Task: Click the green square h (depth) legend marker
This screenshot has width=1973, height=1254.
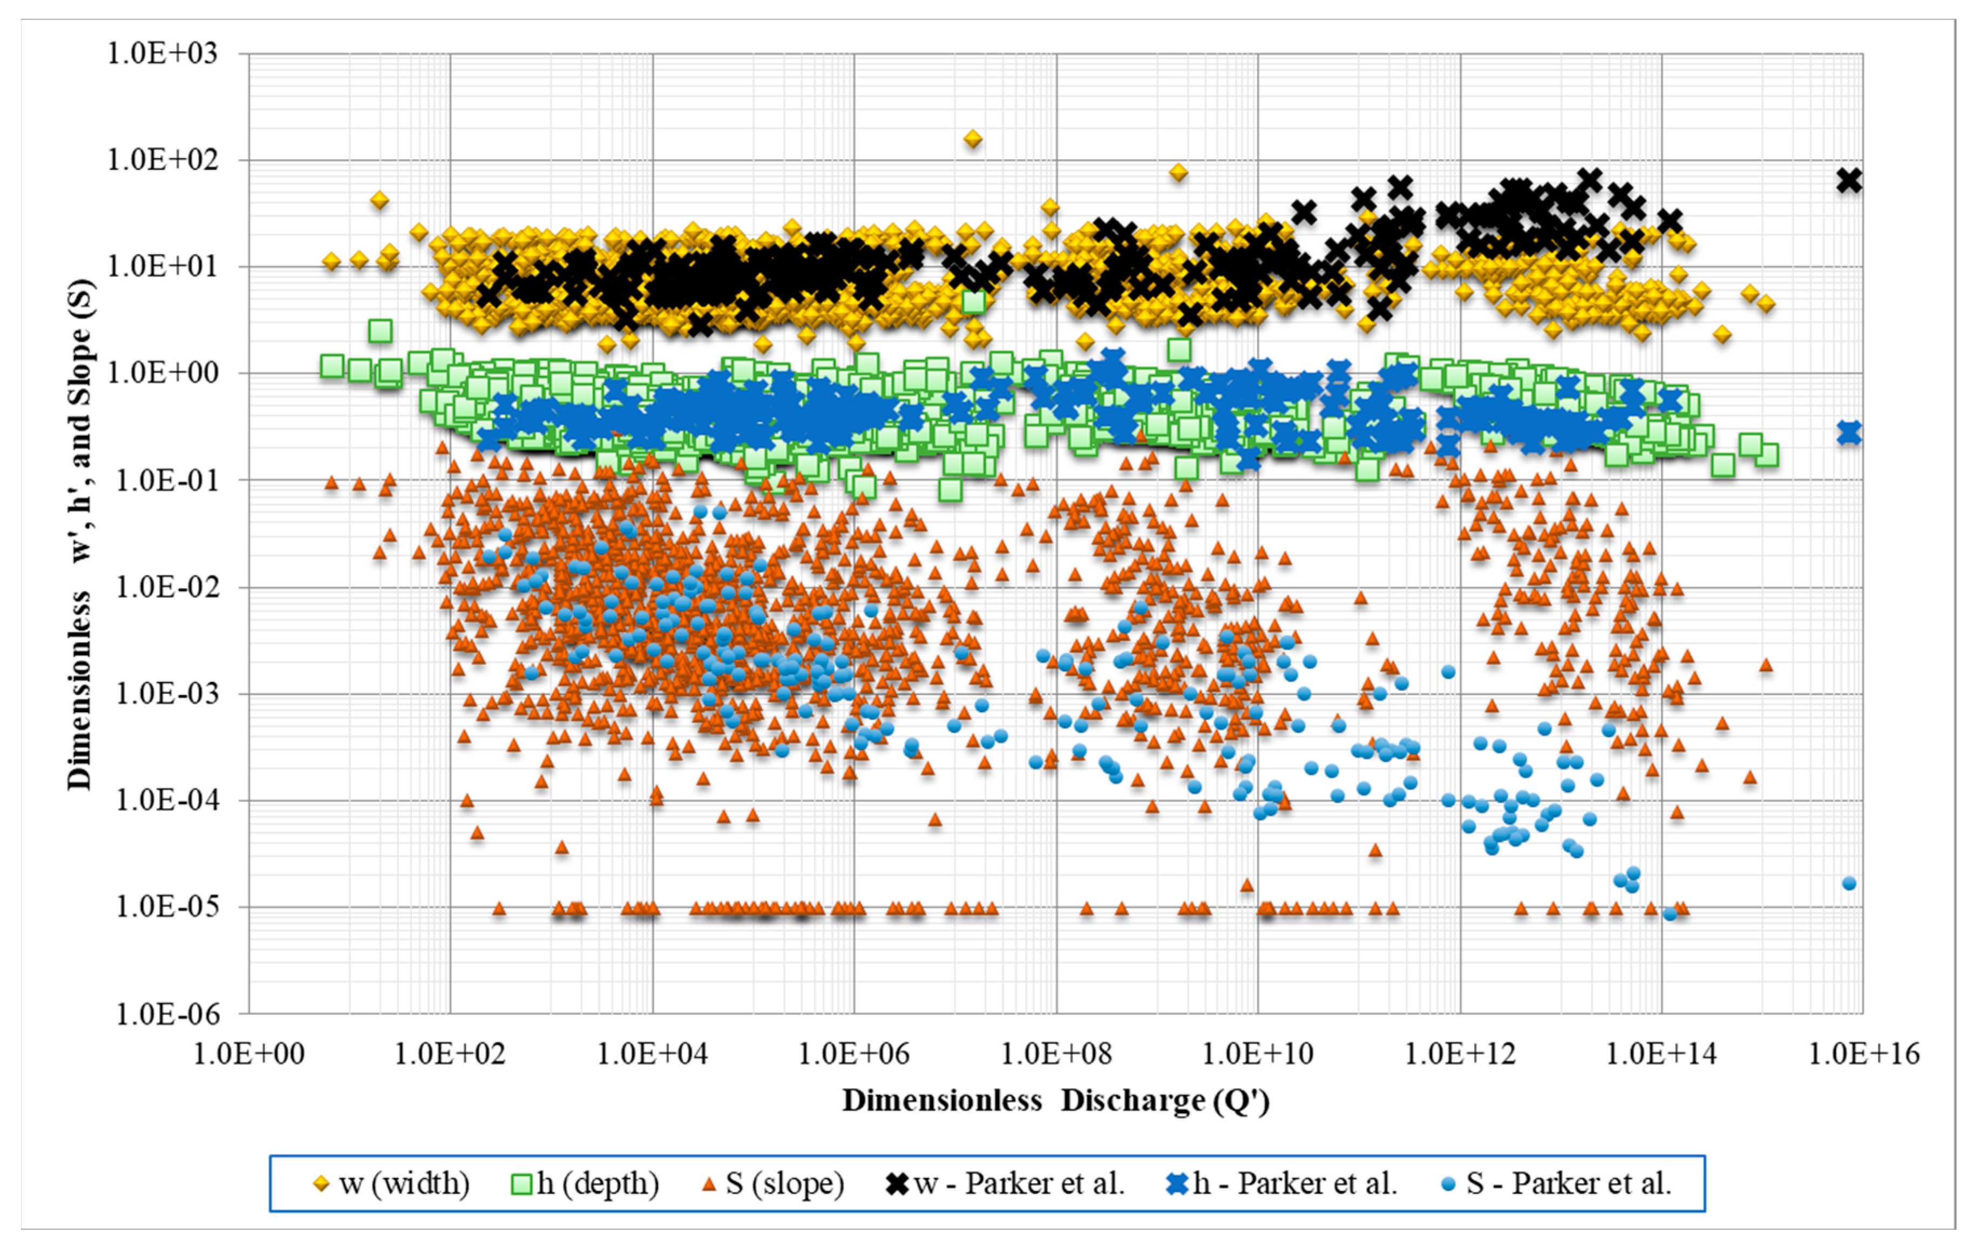Action: click(522, 1183)
